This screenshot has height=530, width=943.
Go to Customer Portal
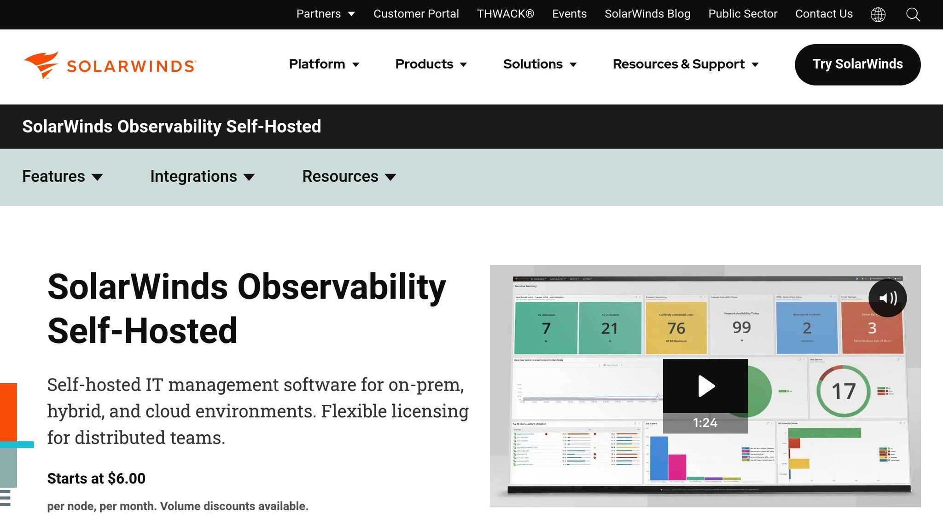click(x=416, y=14)
